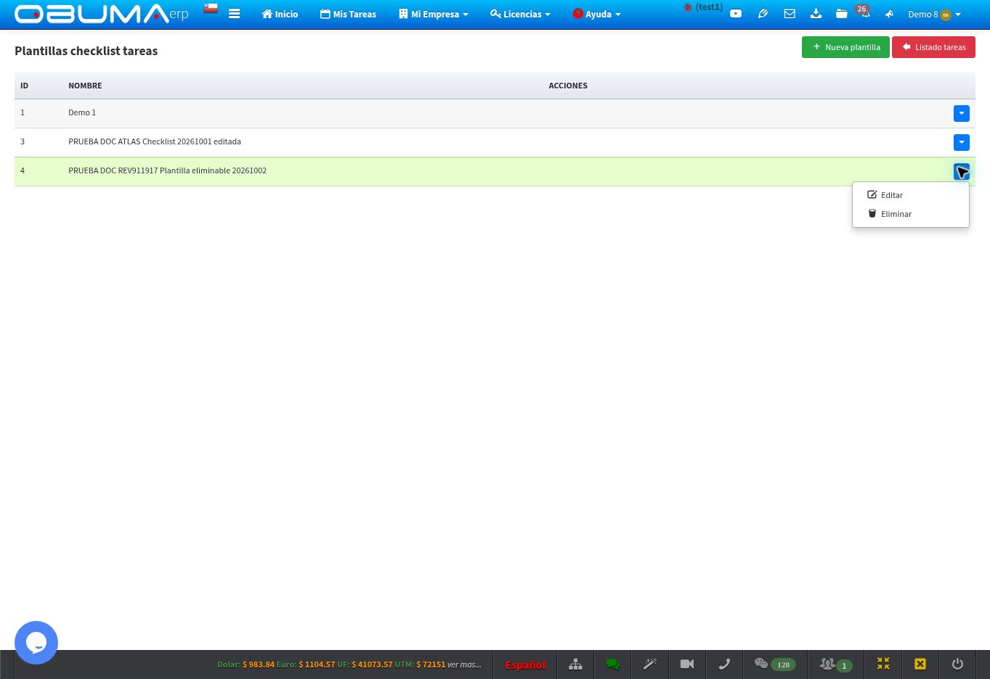The height and width of the screenshot is (679, 990).
Task: Expand the Ayuda dropdown menu
Action: [597, 15]
